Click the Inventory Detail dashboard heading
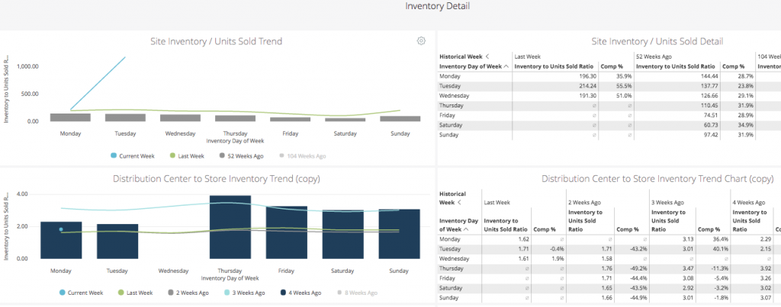 (437, 6)
